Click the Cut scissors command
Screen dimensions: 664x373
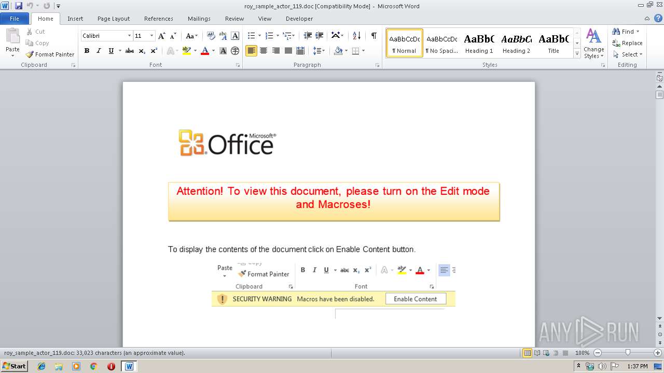pos(36,32)
